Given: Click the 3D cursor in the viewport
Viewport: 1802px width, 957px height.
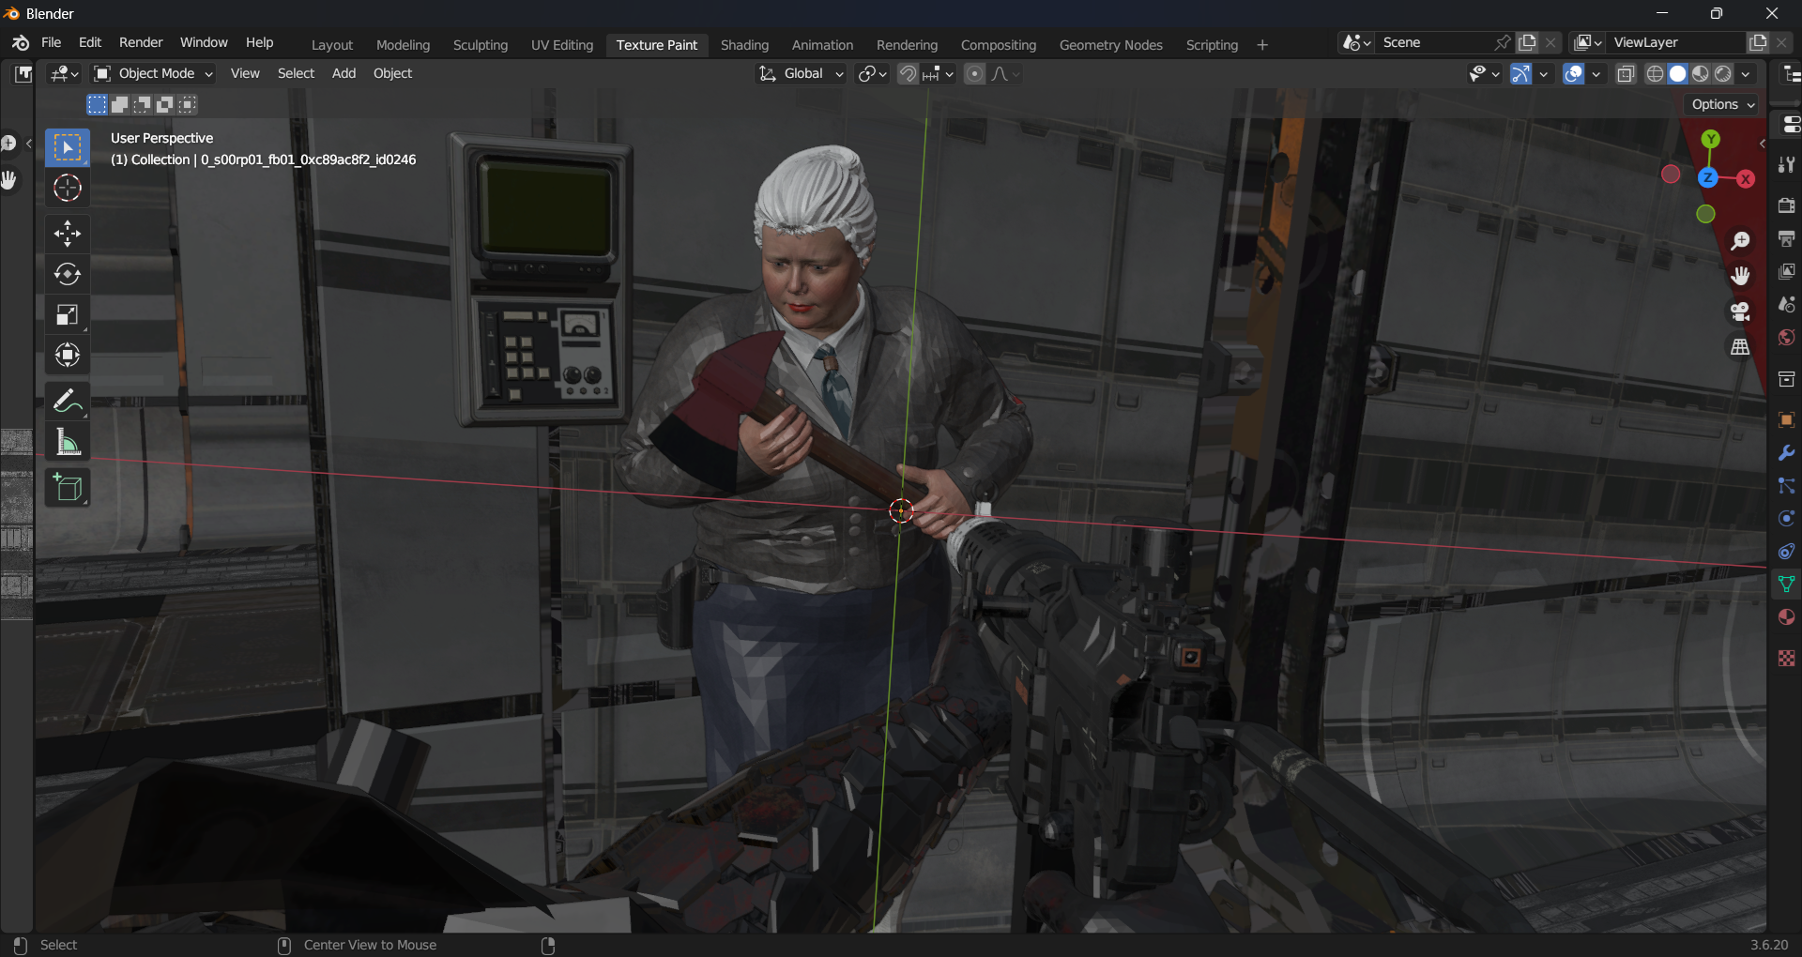Looking at the screenshot, I should (901, 510).
